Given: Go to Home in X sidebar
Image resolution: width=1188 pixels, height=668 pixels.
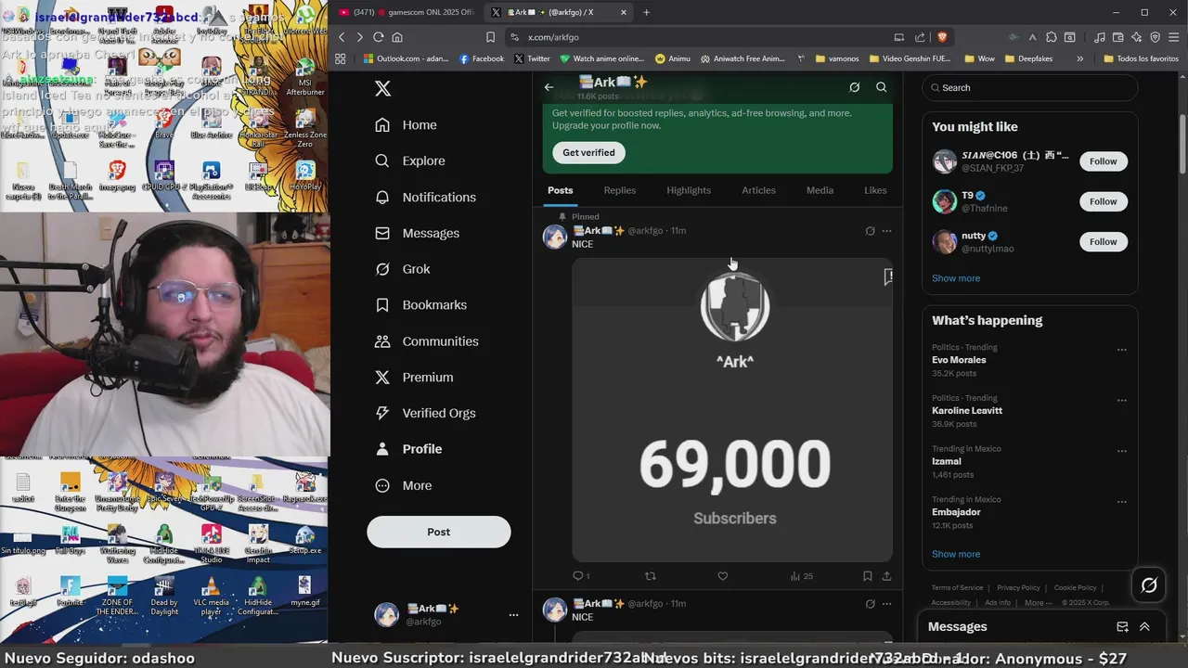Looking at the screenshot, I should 406,124.
